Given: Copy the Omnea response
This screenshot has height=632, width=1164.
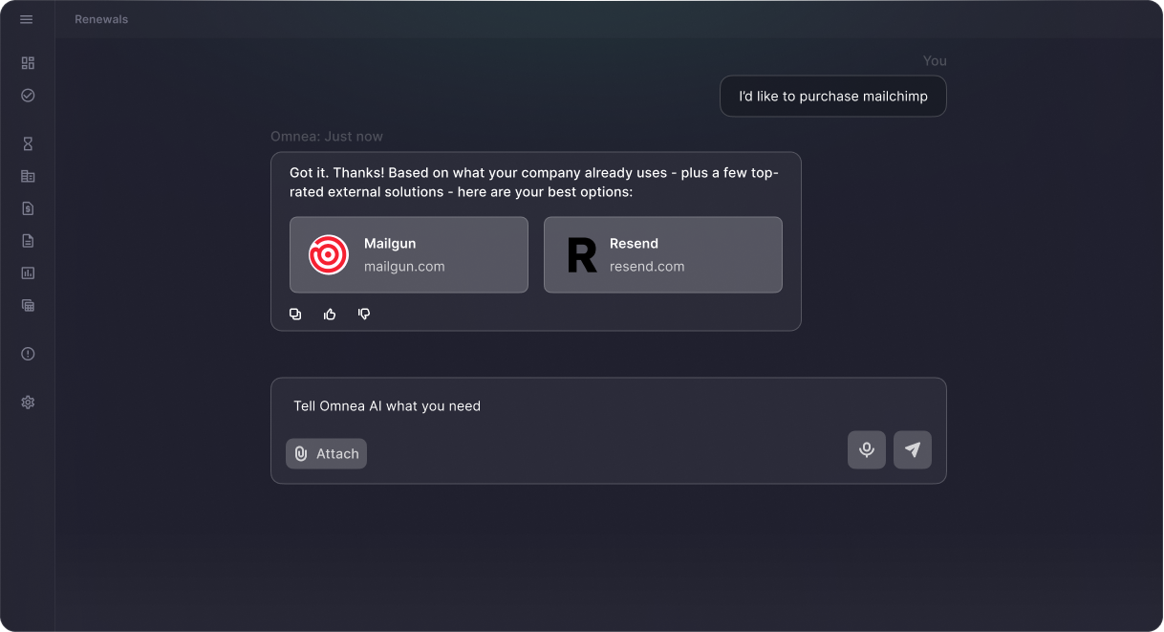Looking at the screenshot, I should 295,314.
